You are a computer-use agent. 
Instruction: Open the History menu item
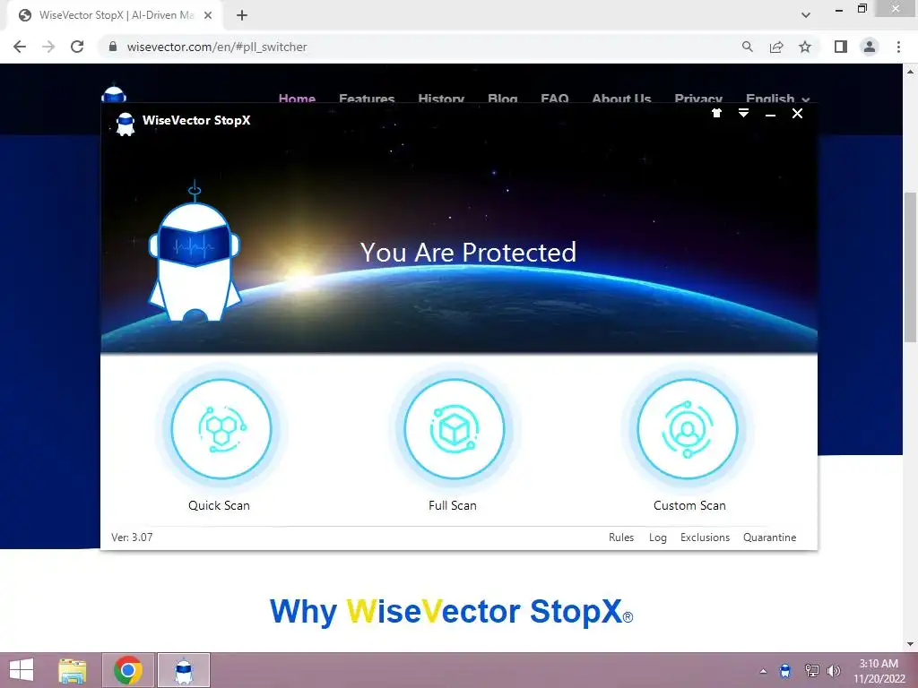(441, 99)
